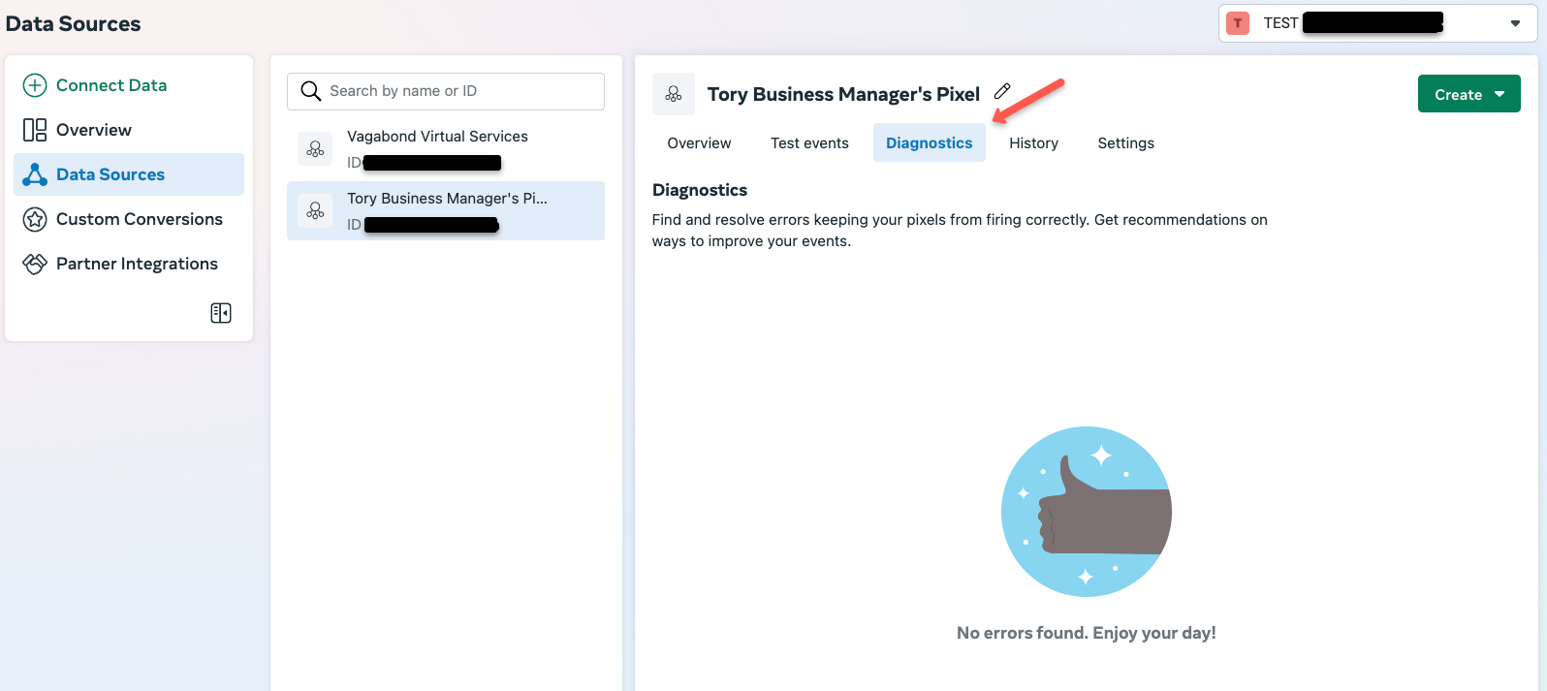Click the Tory Business Manager's Pixel title
Image resolution: width=1547 pixels, height=691 pixels.
[x=843, y=94]
